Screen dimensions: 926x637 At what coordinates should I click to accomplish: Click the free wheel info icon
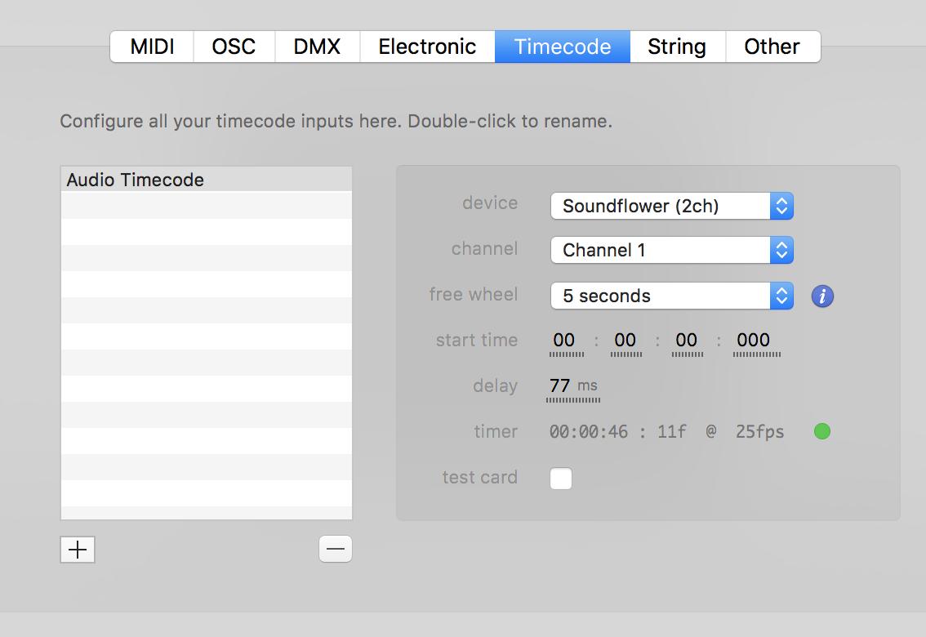tap(822, 296)
